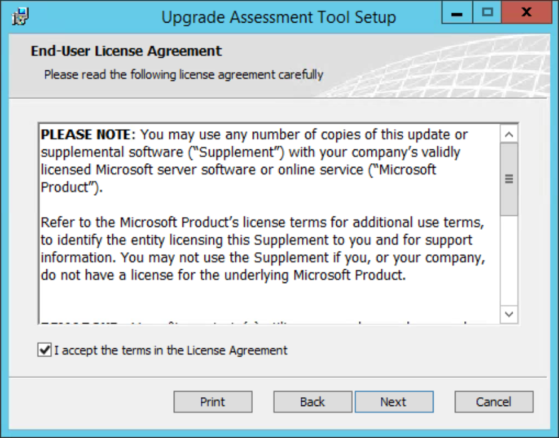Click inside the license agreement text box
This screenshot has width=559, height=438.
pos(269,223)
